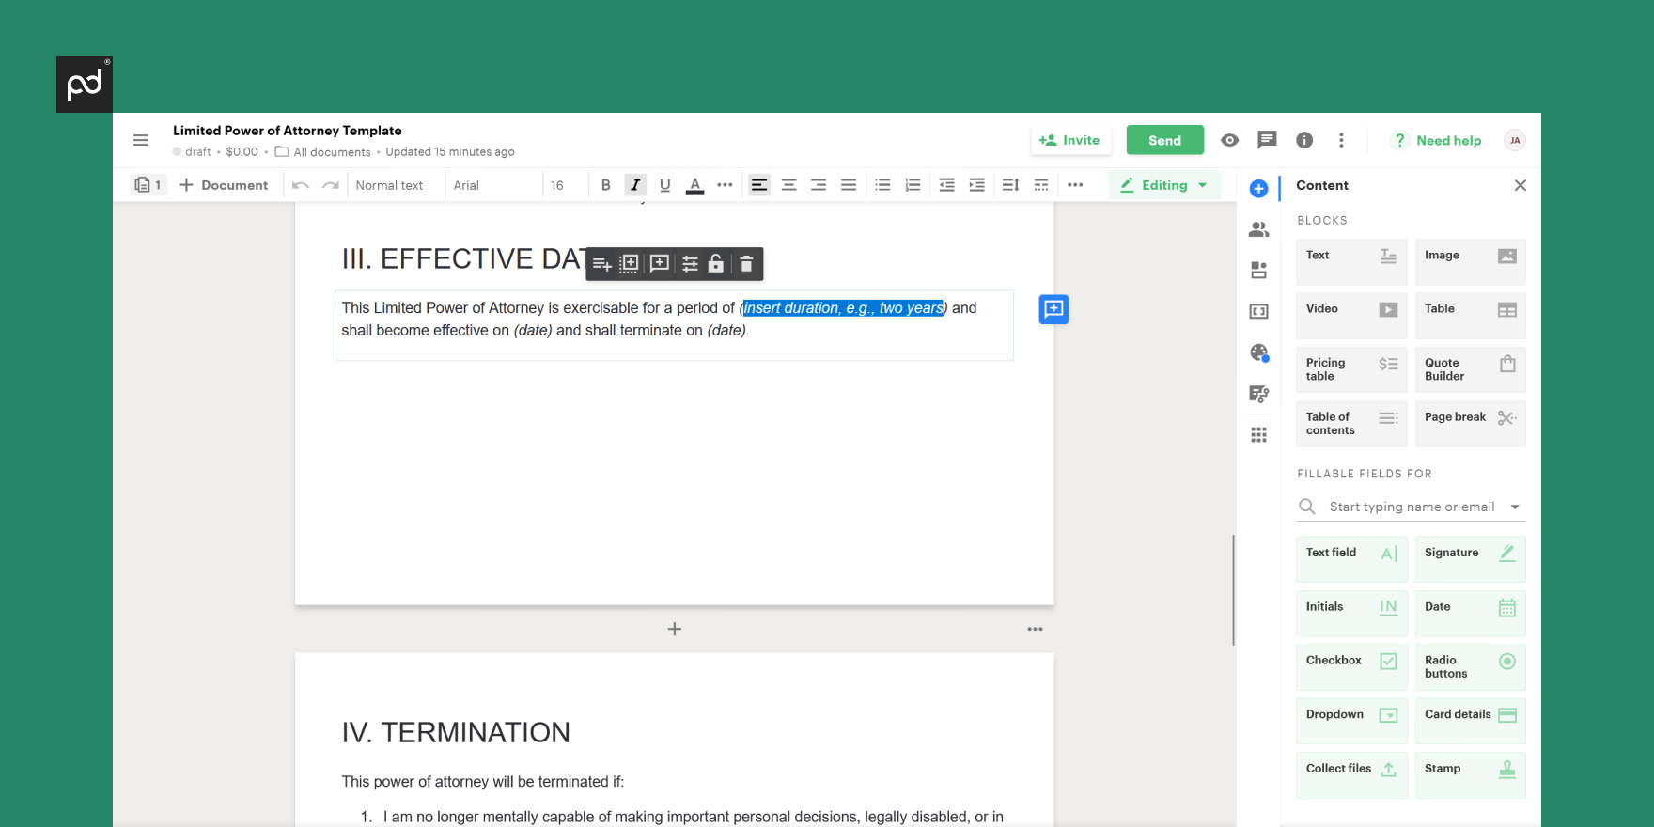Open overflow toolbar options
The height and width of the screenshot is (827, 1654).
tap(1075, 185)
